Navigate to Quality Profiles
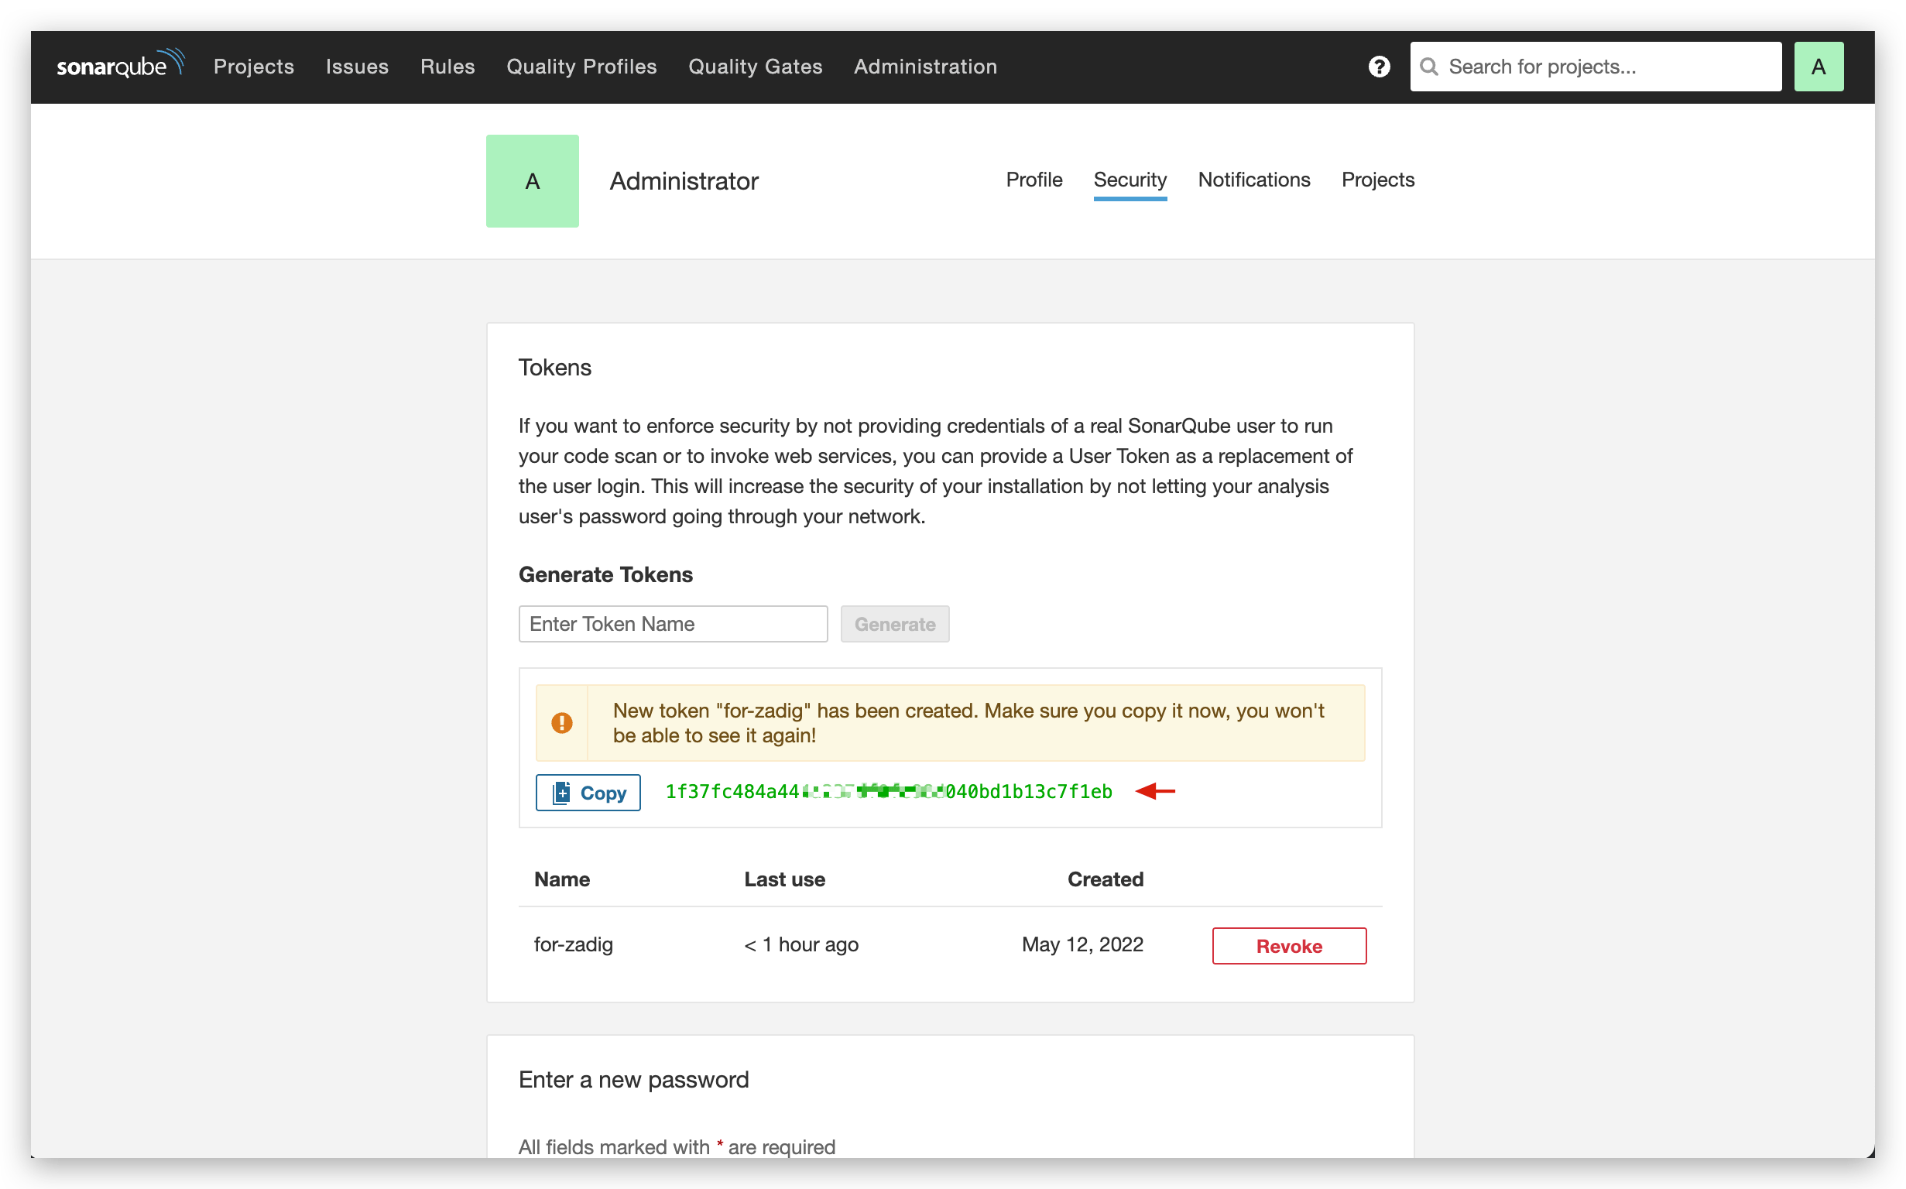Viewport: 1906px width, 1189px height. (x=581, y=67)
